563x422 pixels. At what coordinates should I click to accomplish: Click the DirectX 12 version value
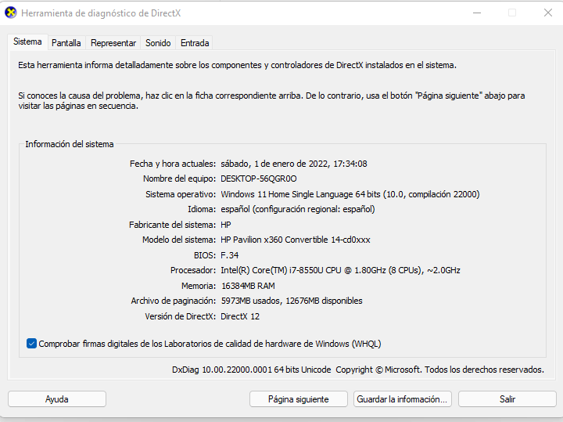(x=240, y=316)
